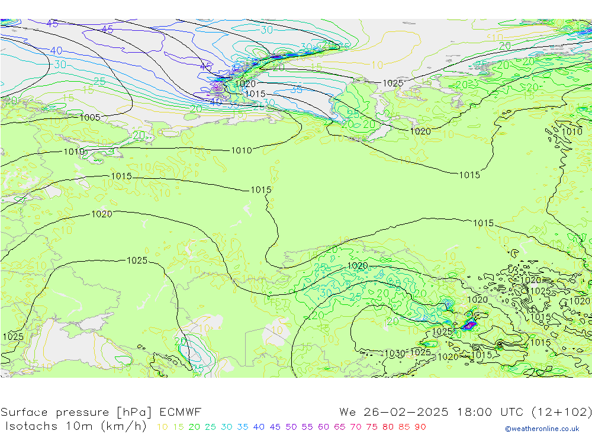Viewport: 592px width, 434px height.
Task: Click the 'Surface pressure [hPa] ECMWF' title text
Action: coord(101,412)
